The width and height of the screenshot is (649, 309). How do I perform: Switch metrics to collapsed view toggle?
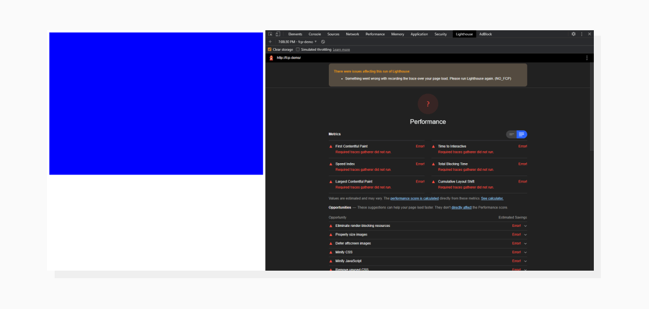512,135
